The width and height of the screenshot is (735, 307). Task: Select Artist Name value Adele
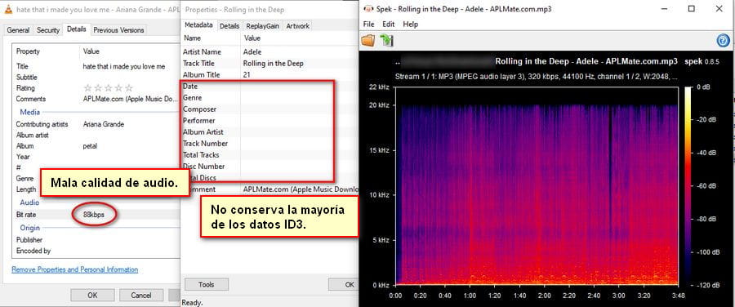(x=252, y=52)
